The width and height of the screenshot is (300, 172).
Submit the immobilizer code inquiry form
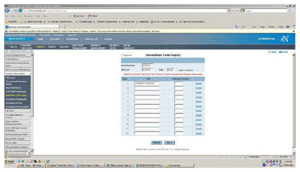pyautogui.click(x=156, y=143)
